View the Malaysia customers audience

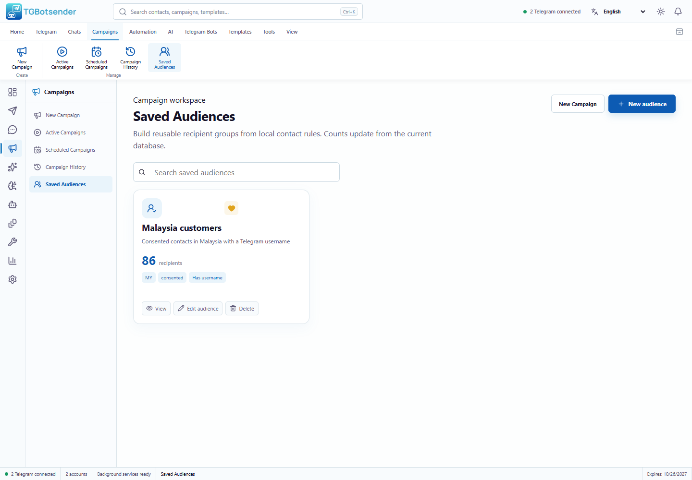pyautogui.click(x=156, y=309)
